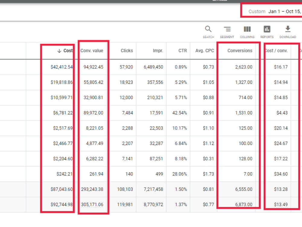Screen dimensions: 302x227
Task: Select clicks cell 18,923
Action: [126, 82]
